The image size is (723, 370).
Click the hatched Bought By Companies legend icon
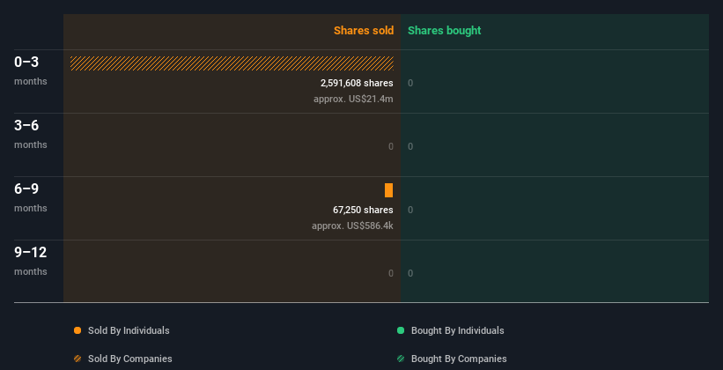click(x=401, y=359)
